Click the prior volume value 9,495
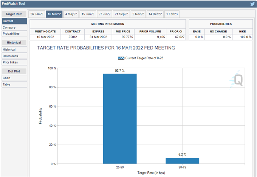257x177 pixels. click(x=161, y=37)
